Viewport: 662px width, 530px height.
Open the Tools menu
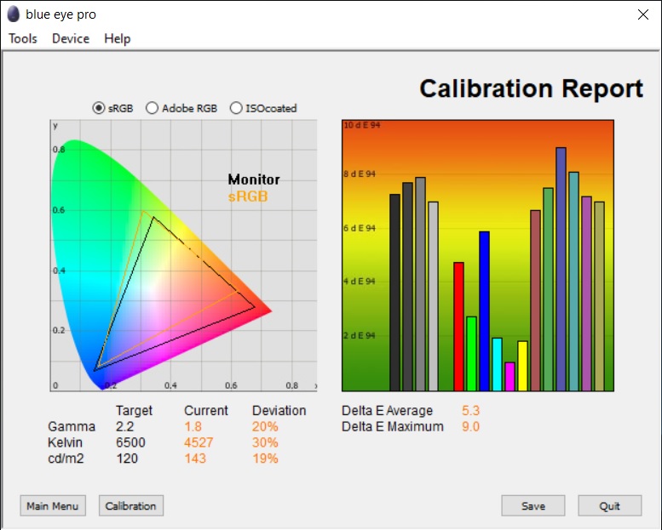click(23, 38)
